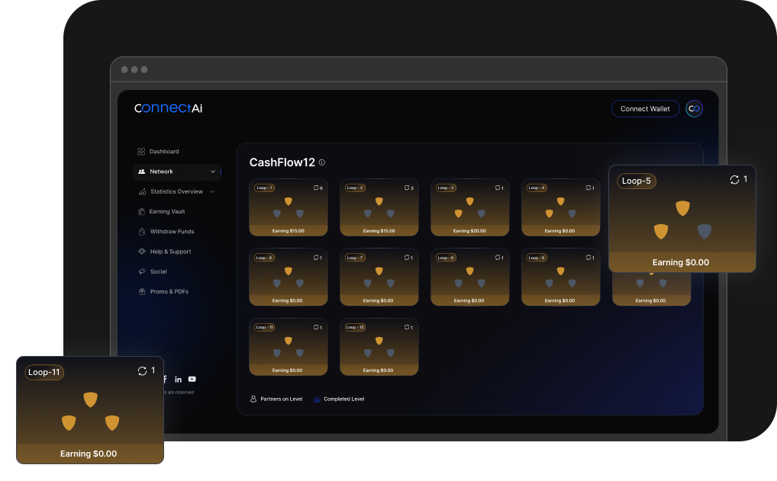The width and height of the screenshot is (777, 481).
Task: Click the recycle icon on Loop-2 card
Action: [406, 188]
